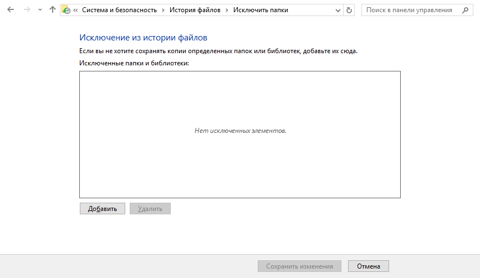Open the address bar history dropdown
Viewport: 480px width, 278px height.
338,10
